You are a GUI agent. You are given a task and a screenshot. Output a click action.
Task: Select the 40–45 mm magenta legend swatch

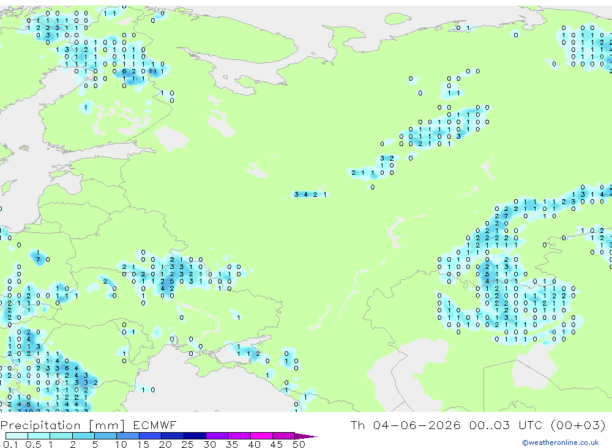pos(261,436)
